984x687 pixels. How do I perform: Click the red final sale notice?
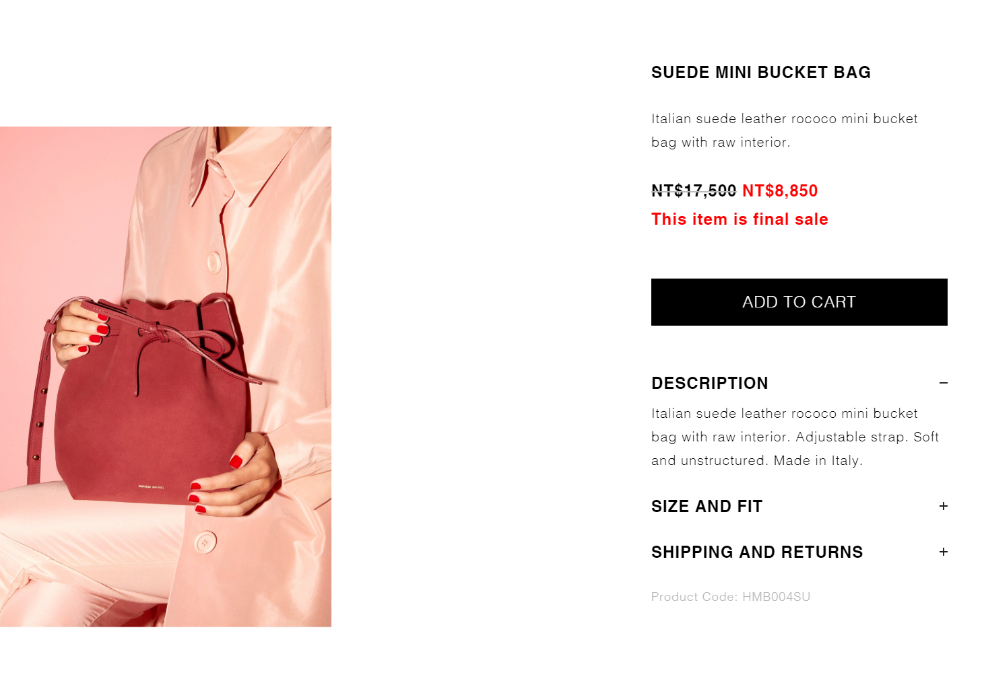[740, 219]
